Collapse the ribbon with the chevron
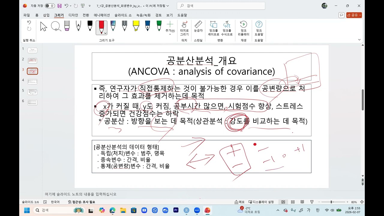 click(x=359, y=40)
